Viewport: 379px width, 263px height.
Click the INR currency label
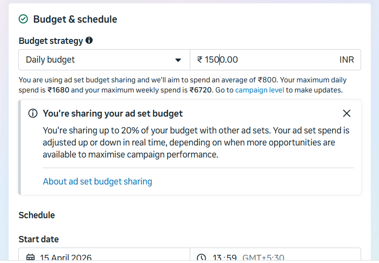pyautogui.click(x=347, y=60)
